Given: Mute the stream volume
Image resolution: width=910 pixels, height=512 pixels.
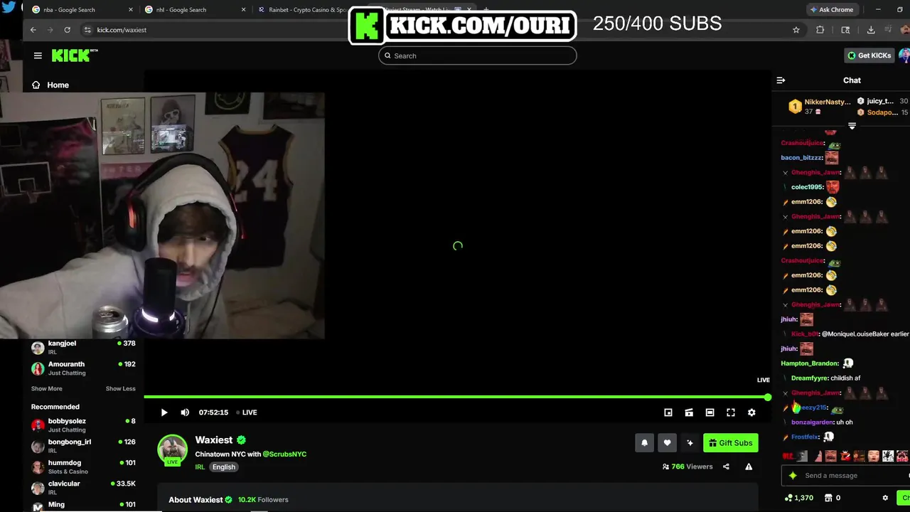Looking at the screenshot, I should tap(185, 412).
